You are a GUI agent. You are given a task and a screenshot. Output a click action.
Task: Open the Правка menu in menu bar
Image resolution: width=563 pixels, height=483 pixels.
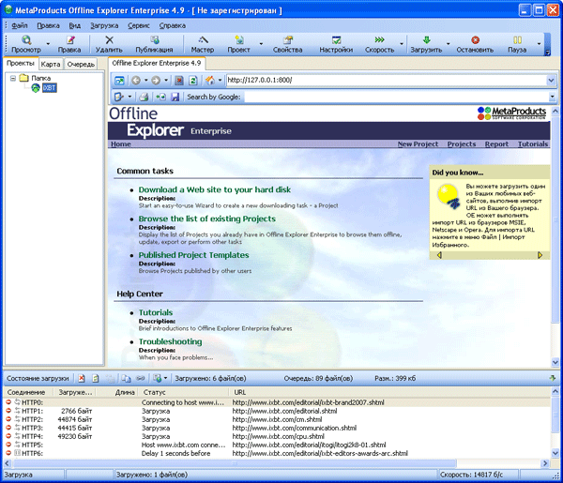click(x=48, y=25)
